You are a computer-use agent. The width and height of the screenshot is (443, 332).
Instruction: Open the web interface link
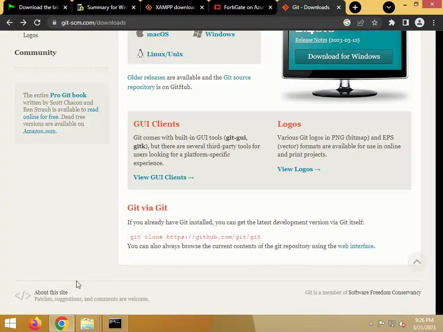pyautogui.click(x=356, y=246)
